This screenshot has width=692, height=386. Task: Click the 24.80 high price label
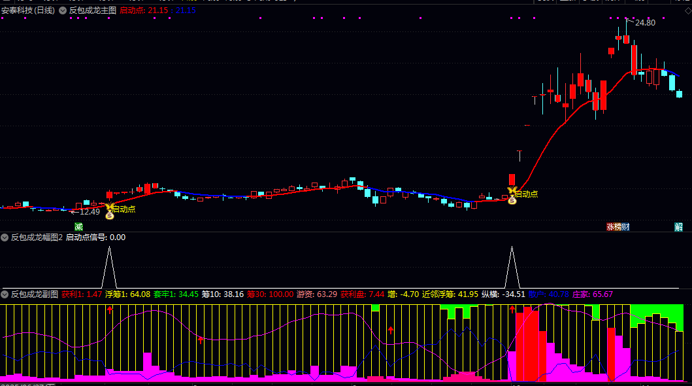tap(645, 22)
